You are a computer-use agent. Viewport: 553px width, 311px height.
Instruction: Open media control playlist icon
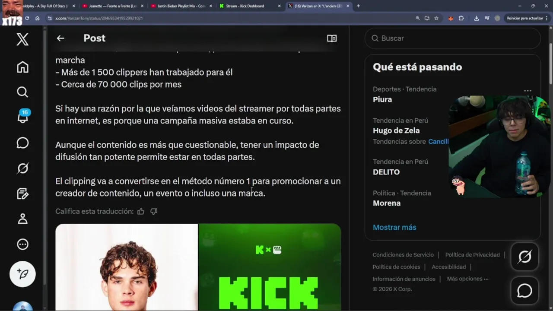click(x=487, y=18)
